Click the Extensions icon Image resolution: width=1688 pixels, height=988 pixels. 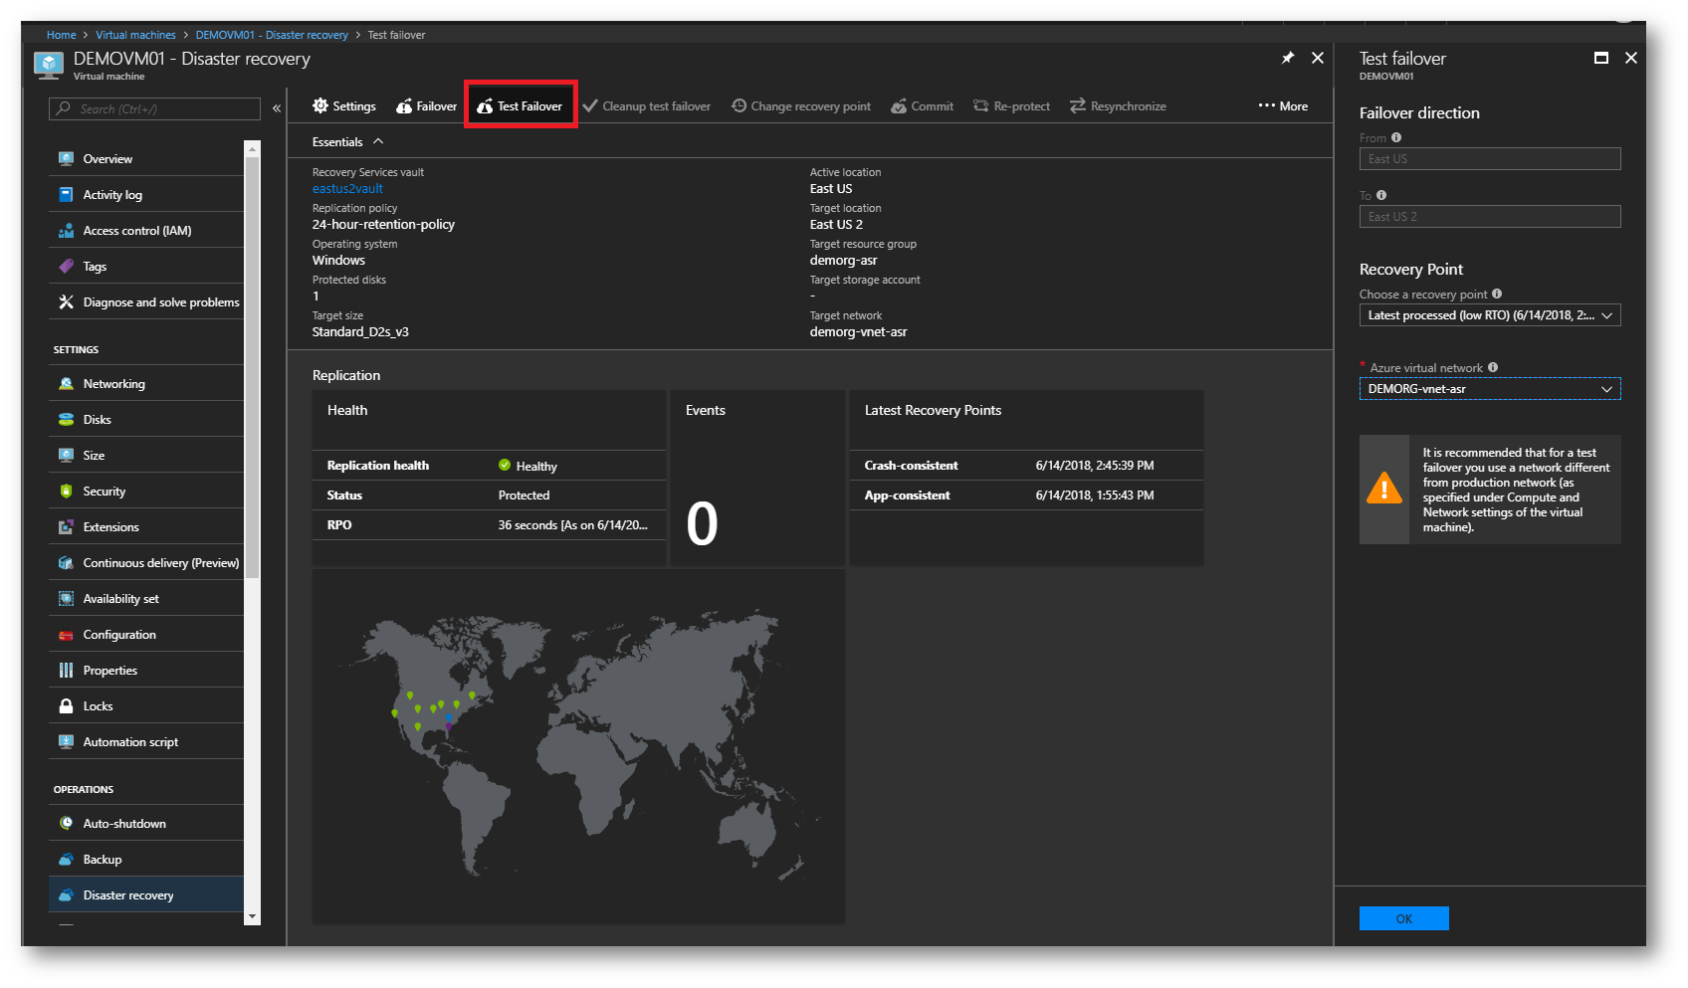coord(66,526)
